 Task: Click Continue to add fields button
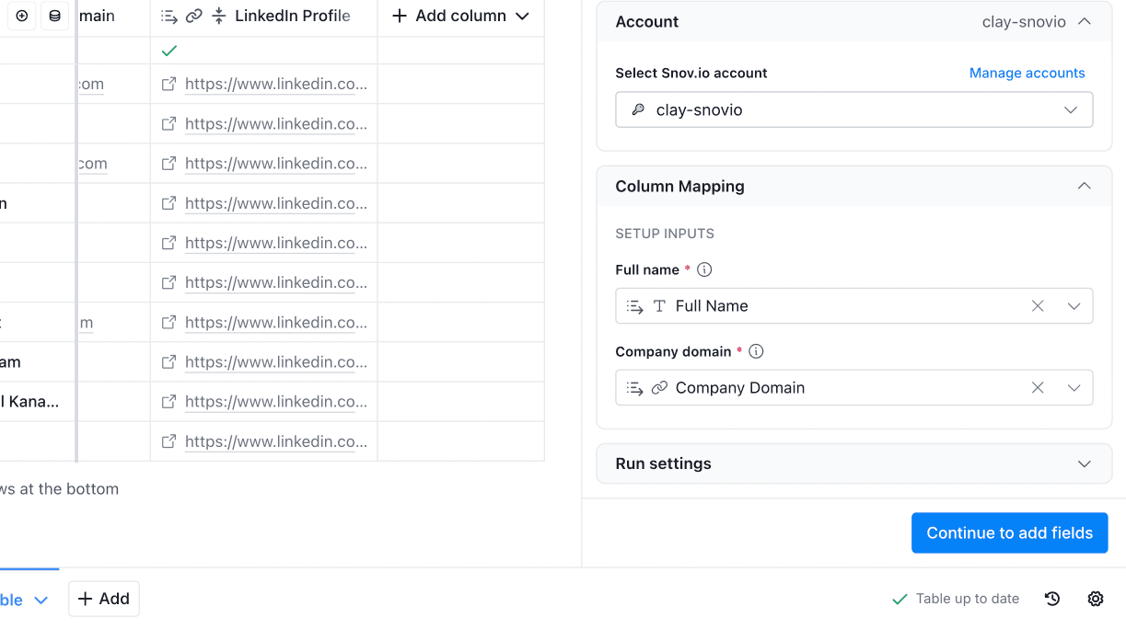(1009, 533)
